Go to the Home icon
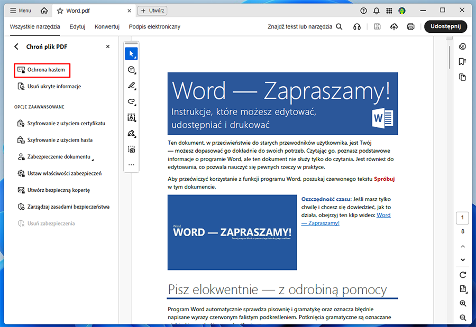This screenshot has width=476, height=327. click(x=44, y=11)
